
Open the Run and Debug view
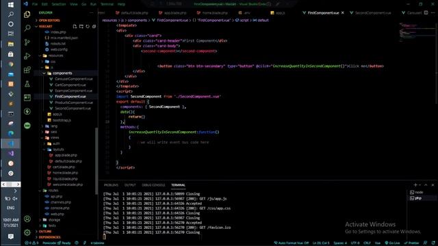click(27, 56)
